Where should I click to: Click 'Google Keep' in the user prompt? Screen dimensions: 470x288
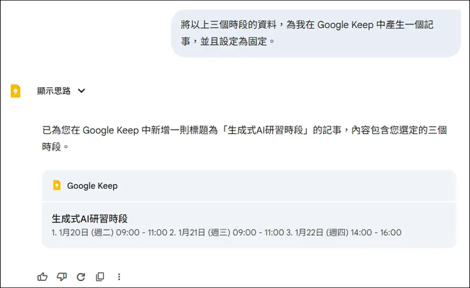pos(345,25)
